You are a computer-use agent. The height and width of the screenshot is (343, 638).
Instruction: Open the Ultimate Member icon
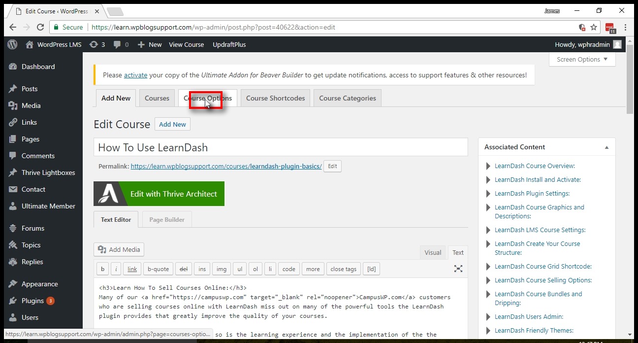(13, 206)
